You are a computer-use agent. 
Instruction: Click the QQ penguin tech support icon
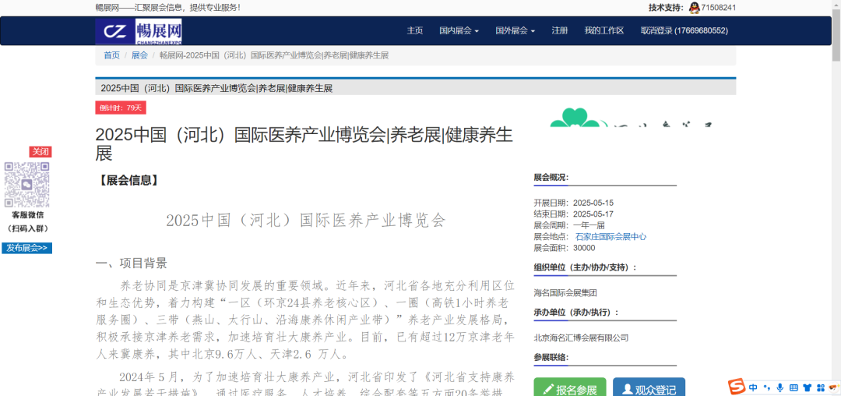tap(694, 8)
